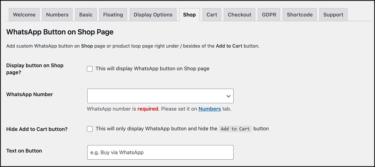This screenshot has width=375, height=167.
Task: Switch to the Welcome tab
Action: 24,15
